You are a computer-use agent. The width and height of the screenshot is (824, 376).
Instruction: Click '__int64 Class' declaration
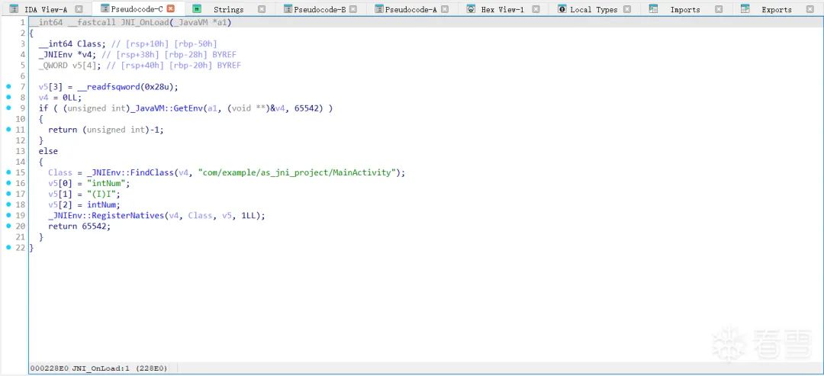pyautogui.click(x=72, y=44)
